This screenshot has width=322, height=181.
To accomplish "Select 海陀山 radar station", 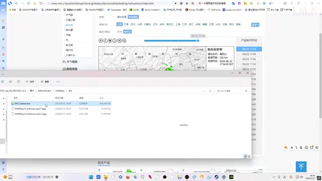I will click(127, 32).
